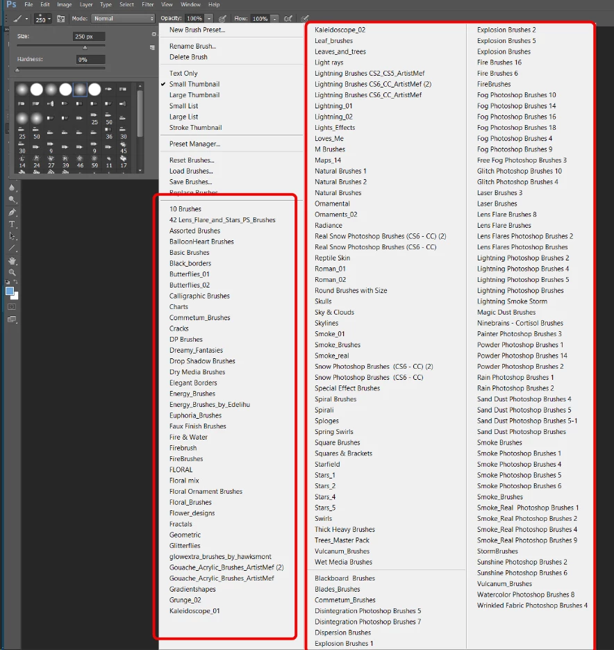Viewport: 614px width, 650px height.
Task: Open the Filter menu
Action: (148, 5)
